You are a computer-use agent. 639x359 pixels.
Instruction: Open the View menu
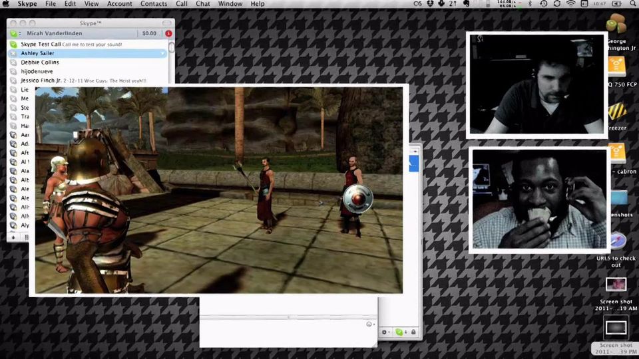tap(91, 4)
